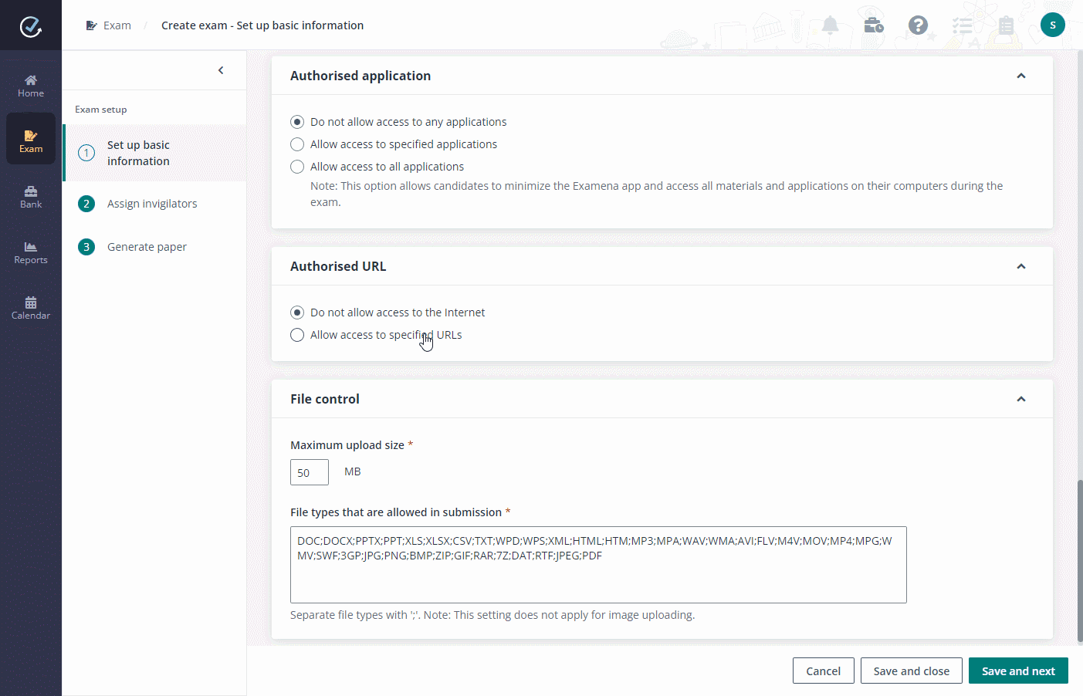Collapse the Authorised application section
The width and height of the screenshot is (1083, 696).
coord(1020,76)
